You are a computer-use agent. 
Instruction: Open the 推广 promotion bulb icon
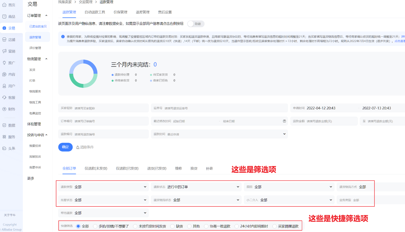[x=4, y=63]
